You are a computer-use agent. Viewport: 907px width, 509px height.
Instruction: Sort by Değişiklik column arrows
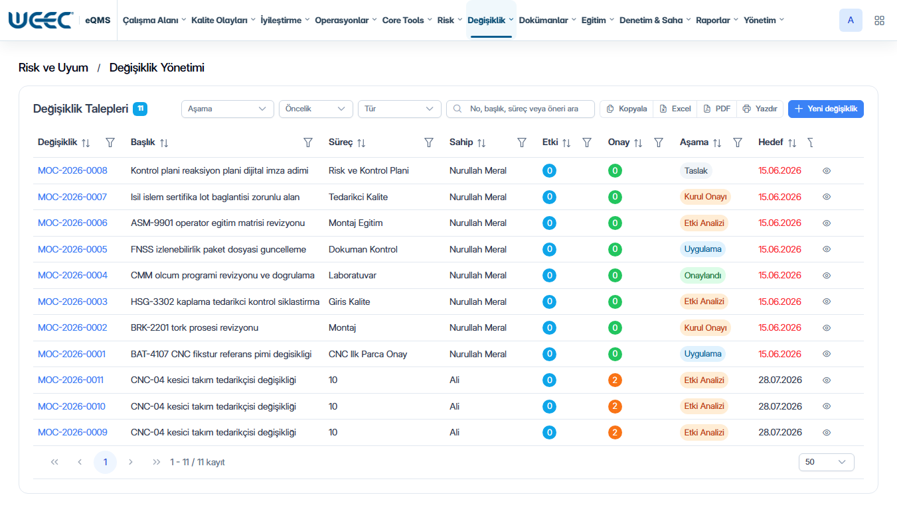tap(86, 142)
